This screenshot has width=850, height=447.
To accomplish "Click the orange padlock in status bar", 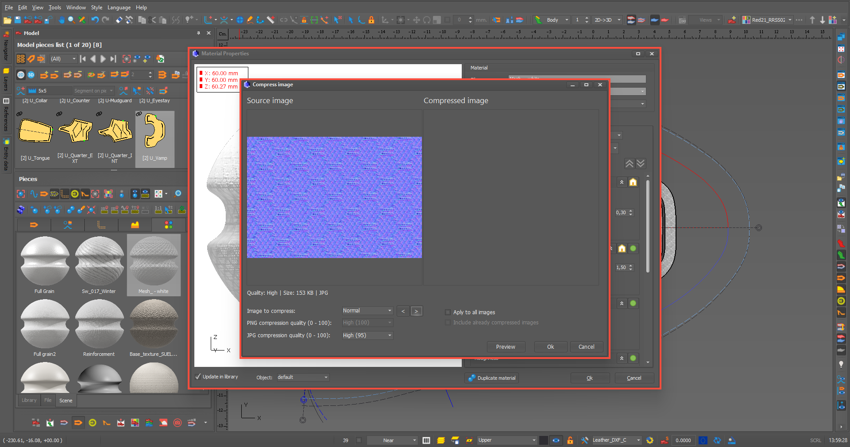I will click(570, 440).
